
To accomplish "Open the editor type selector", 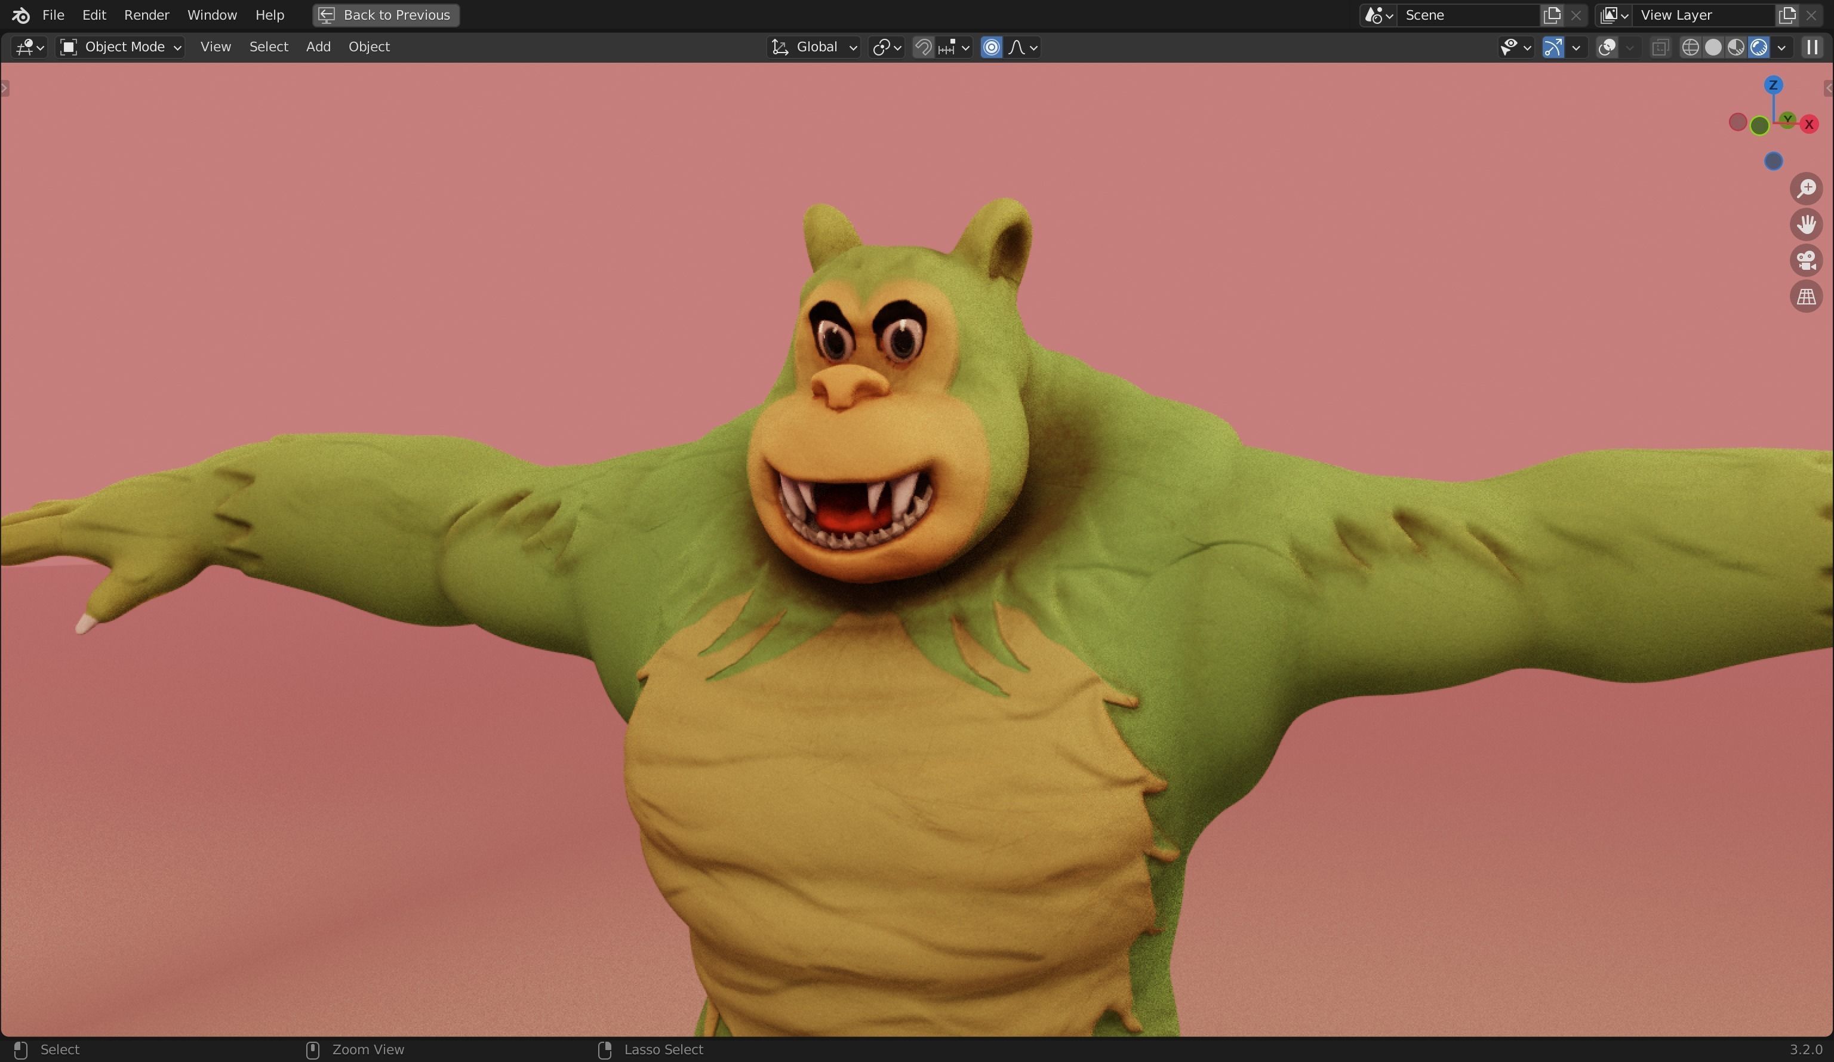I will click(30, 47).
